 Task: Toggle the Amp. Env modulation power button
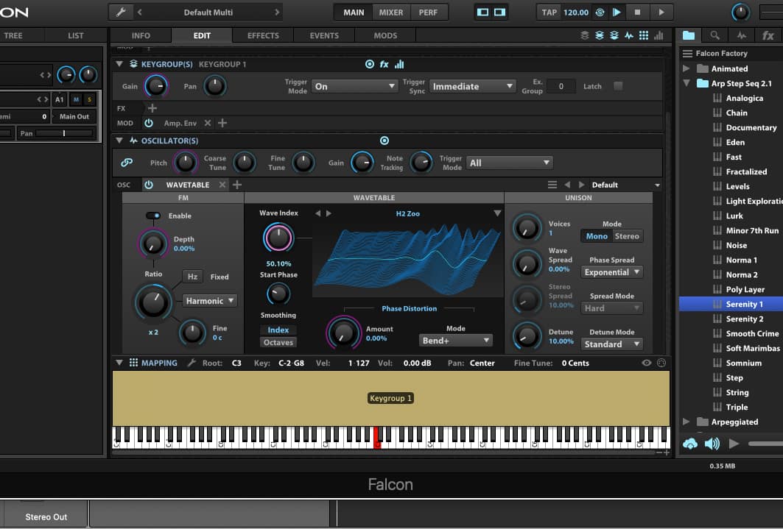pos(149,123)
